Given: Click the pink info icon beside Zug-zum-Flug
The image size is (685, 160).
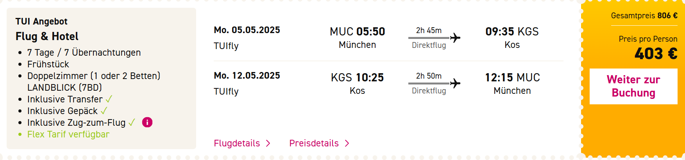Looking at the screenshot, I should (x=147, y=122).
